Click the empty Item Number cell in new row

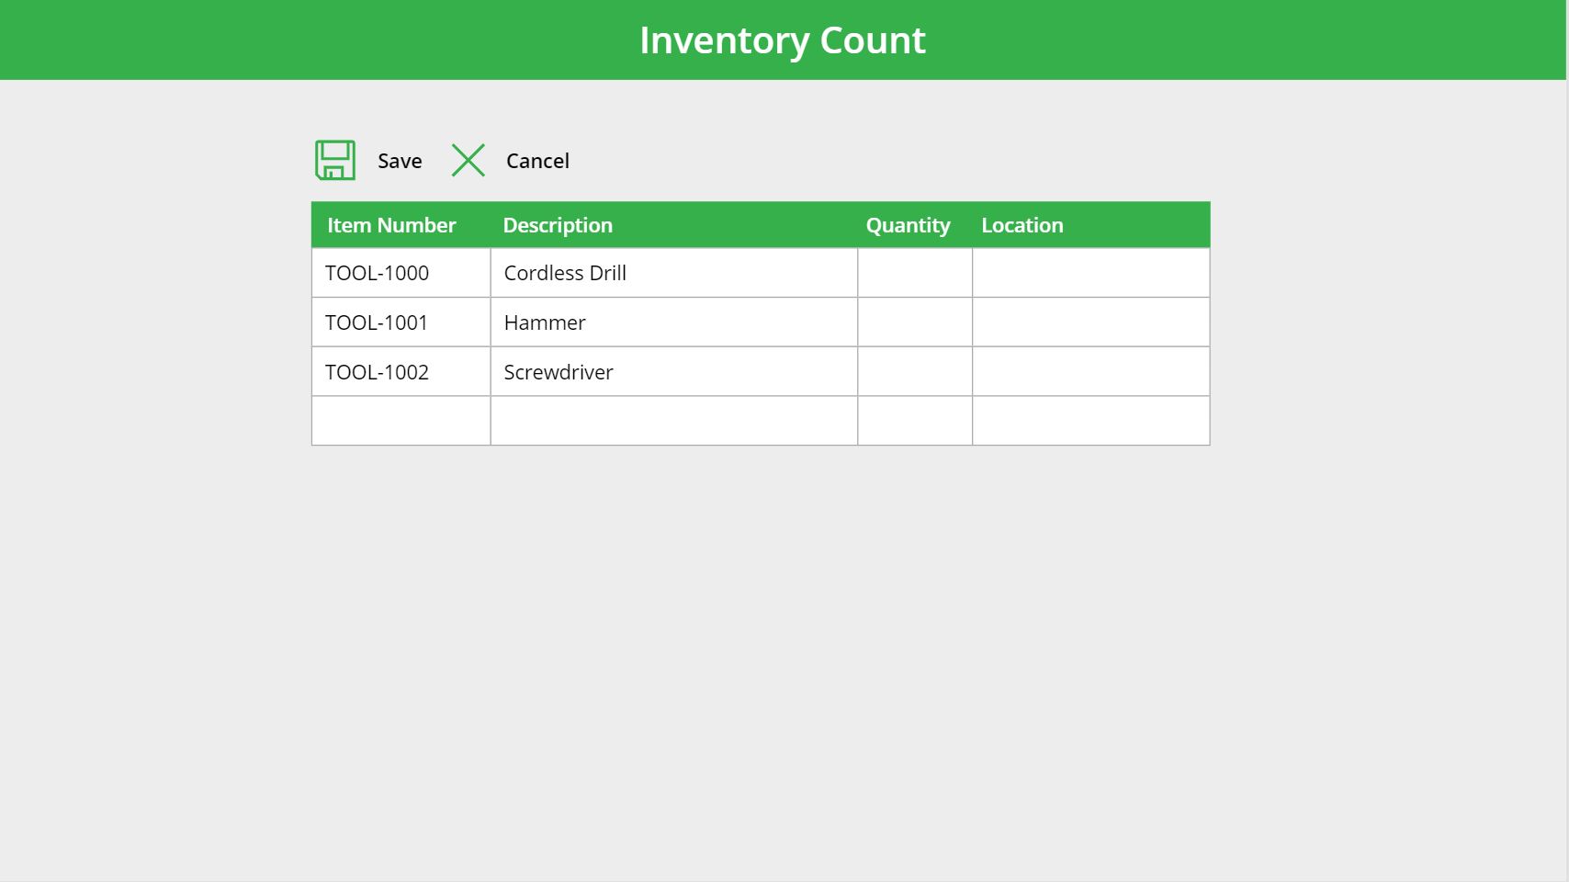pyautogui.click(x=401, y=420)
